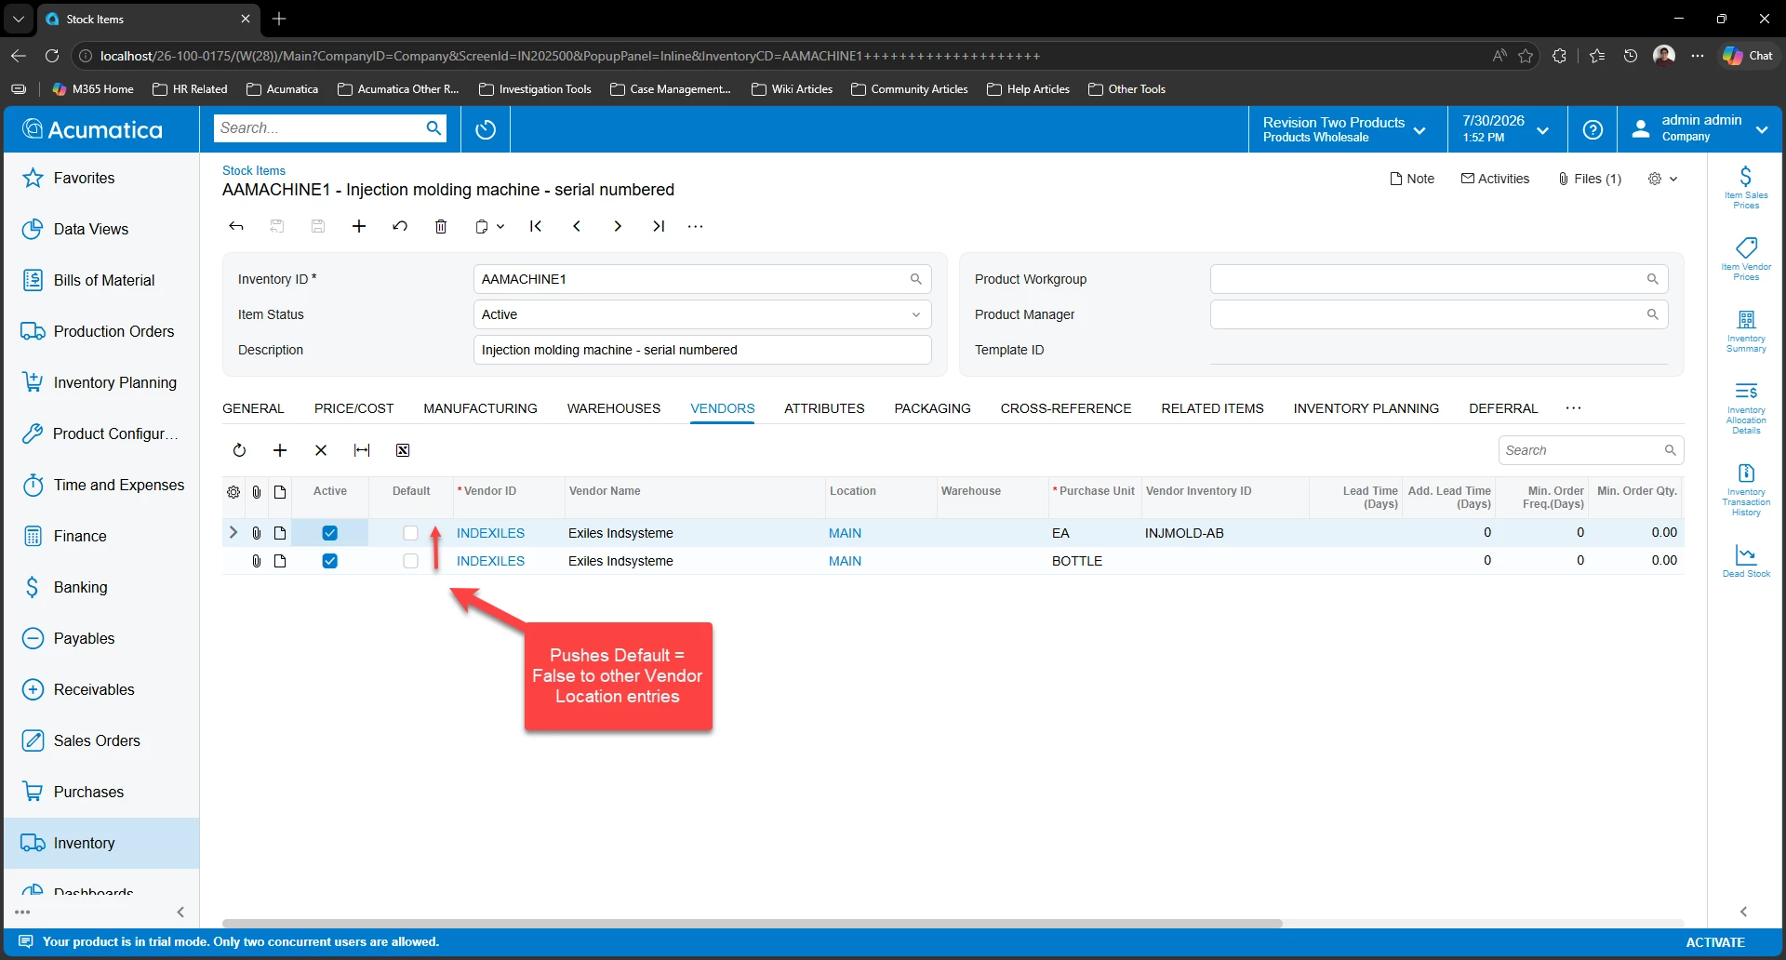Open INDEXILES vendor link in EA row

[490, 533]
